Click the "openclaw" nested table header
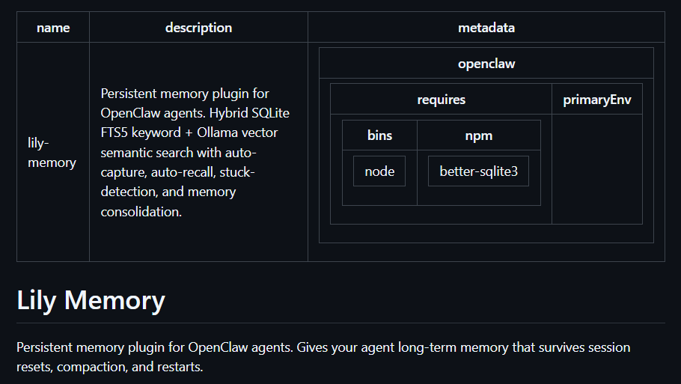 [486, 64]
